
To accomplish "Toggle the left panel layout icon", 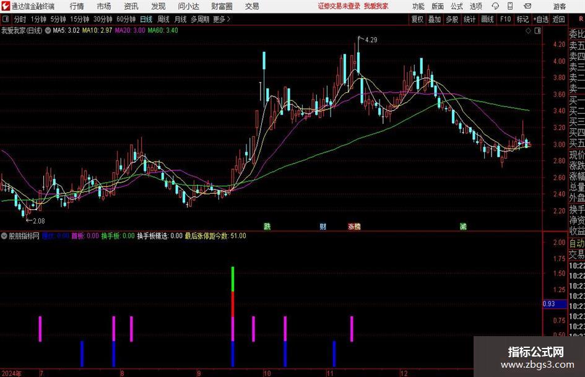I will (6, 19).
